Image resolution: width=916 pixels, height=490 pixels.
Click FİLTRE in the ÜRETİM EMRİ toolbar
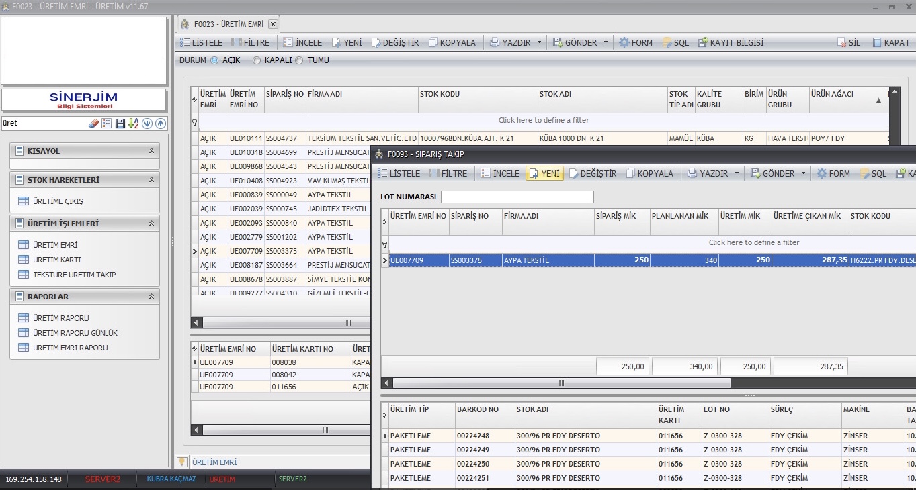coord(250,42)
